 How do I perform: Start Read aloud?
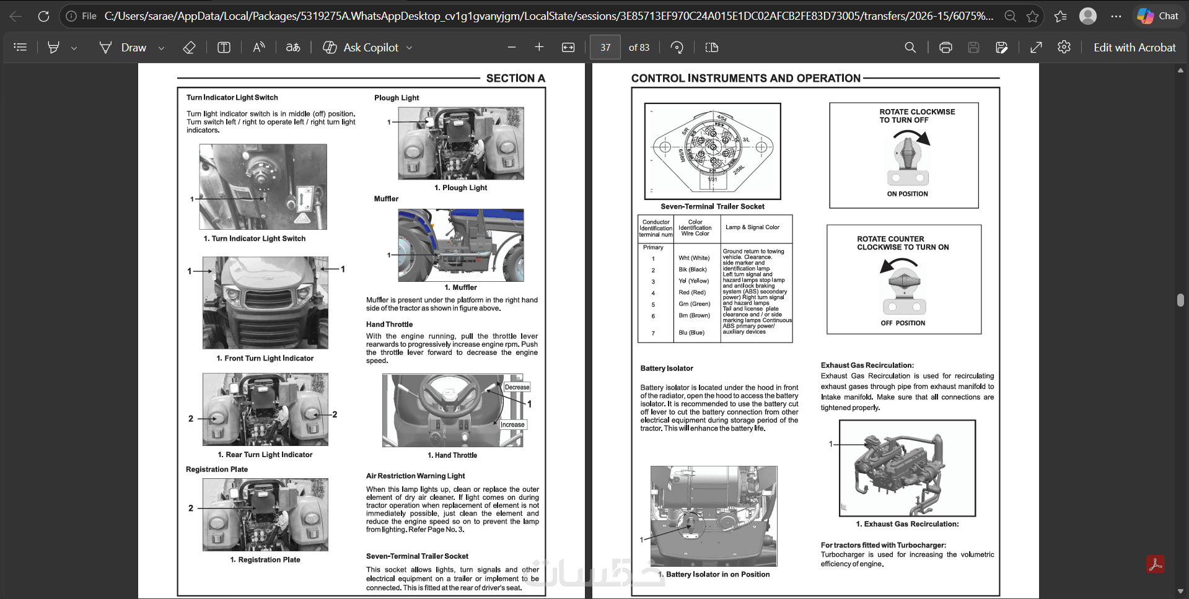pos(259,47)
